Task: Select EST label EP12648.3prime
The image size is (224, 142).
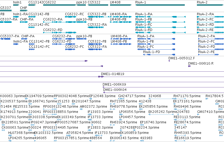Action: (102, 96)
